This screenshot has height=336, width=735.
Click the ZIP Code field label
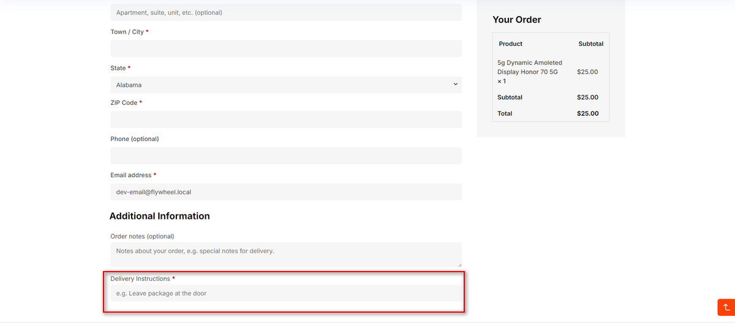[x=124, y=102]
